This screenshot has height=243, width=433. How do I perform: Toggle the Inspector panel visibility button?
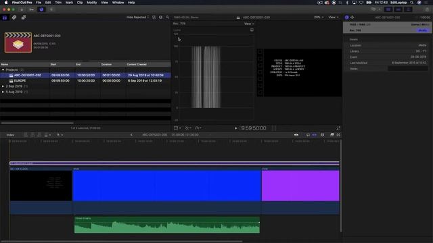click(x=408, y=9)
